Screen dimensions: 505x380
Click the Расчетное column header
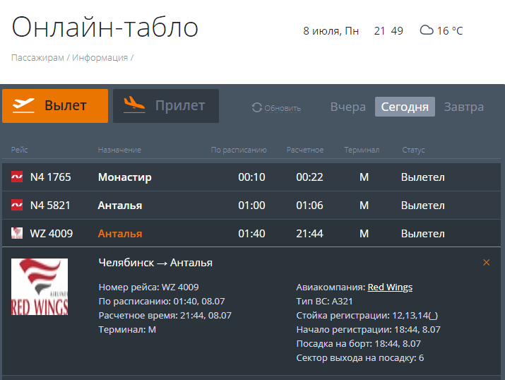click(305, 150)
